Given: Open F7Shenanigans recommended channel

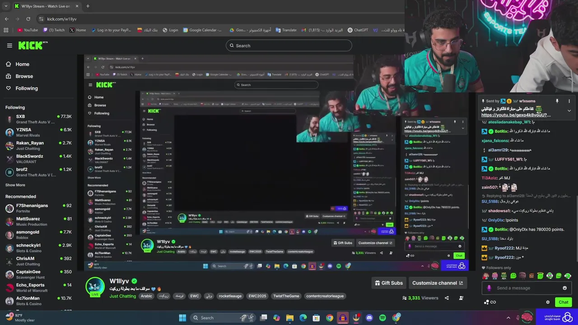Looking at the screenshot, I should pos(38,208).
